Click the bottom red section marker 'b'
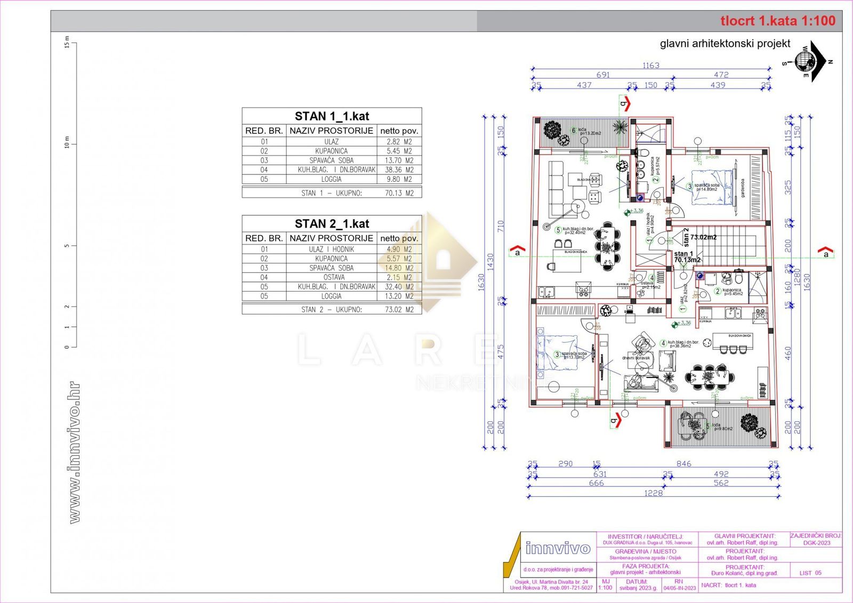 pos(616,420)
